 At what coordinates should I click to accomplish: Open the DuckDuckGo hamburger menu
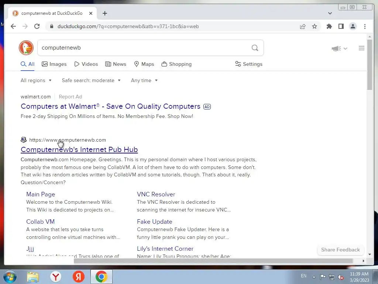click(x=361, y=48)
